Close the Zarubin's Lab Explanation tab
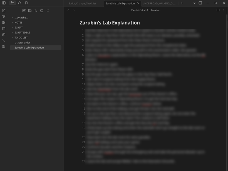This screenshot has width=228, height=171. (138, 3)
